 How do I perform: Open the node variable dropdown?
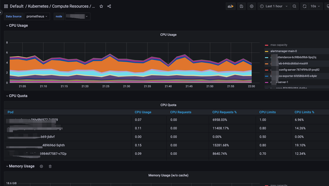pos(77,16)
